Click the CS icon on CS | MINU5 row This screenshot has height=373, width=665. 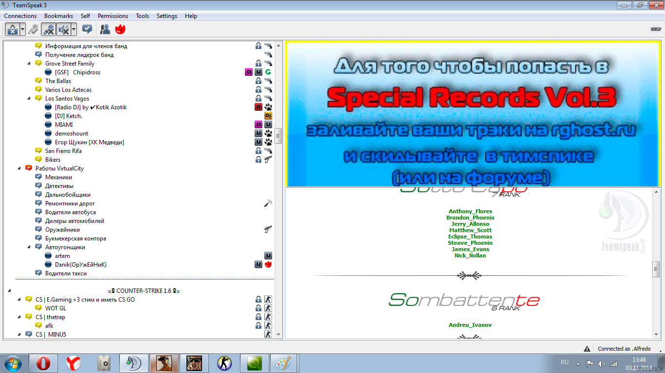[268, 335]
